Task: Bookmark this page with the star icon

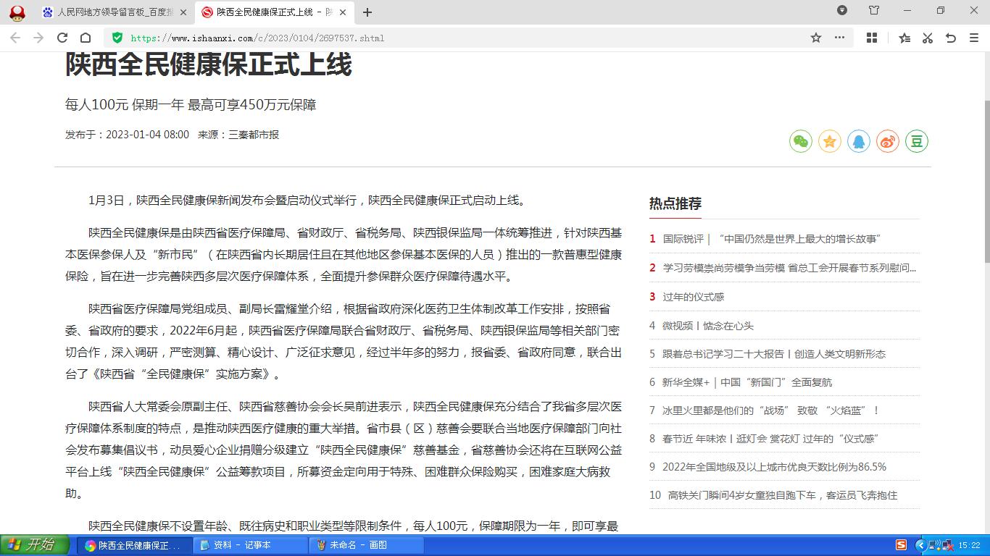Action: coord(816,38)
